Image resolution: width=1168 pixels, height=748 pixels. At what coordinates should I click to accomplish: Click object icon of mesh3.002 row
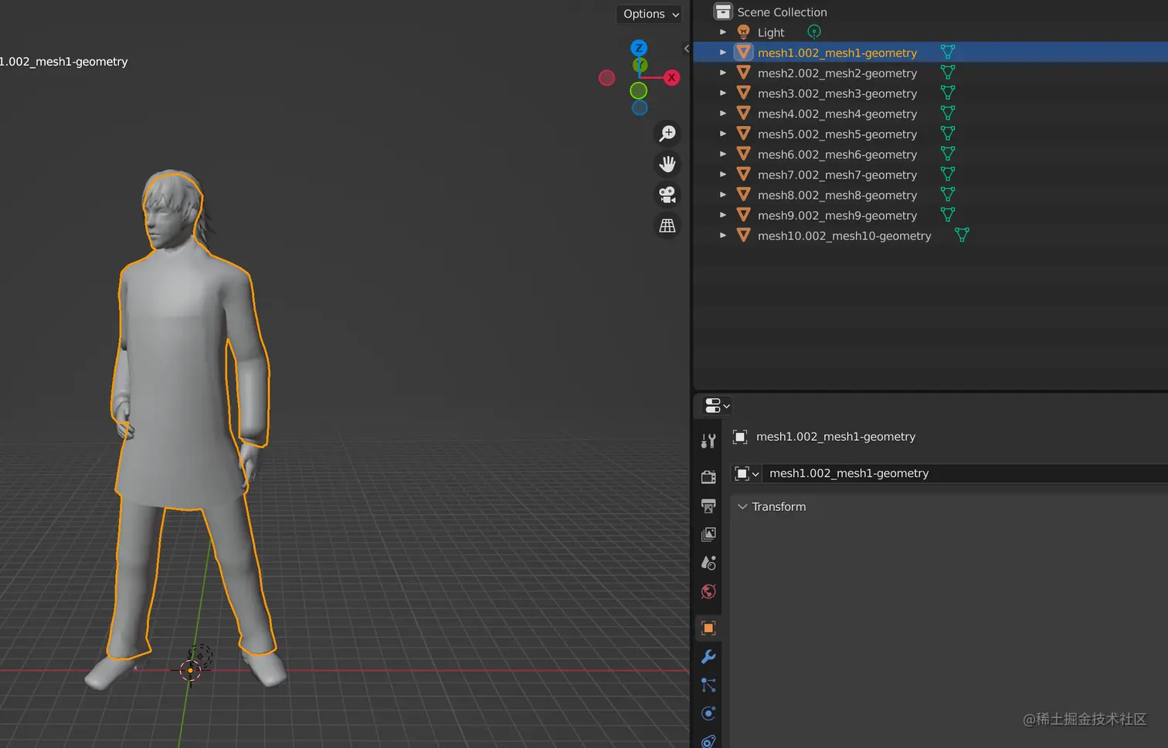pos(743,93)
